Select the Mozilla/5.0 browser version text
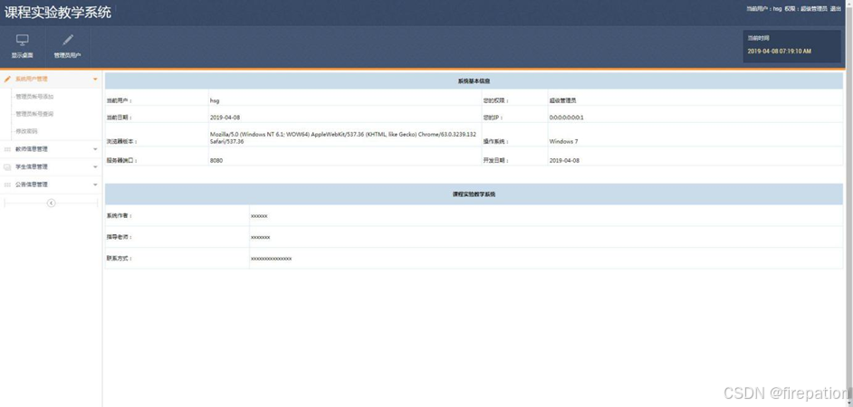This screenshot has width=853, height=407. (343, 137)
